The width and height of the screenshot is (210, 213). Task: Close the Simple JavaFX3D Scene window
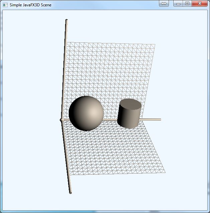click(x=200, y=3)
